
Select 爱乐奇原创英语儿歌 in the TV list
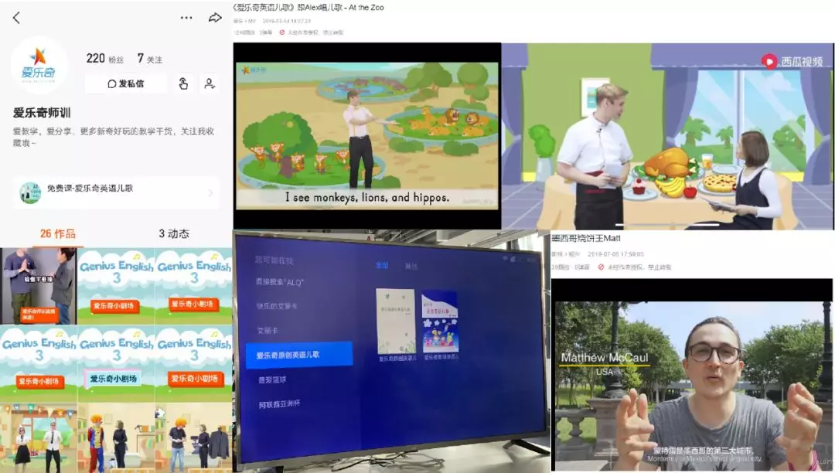coord(298,355)
